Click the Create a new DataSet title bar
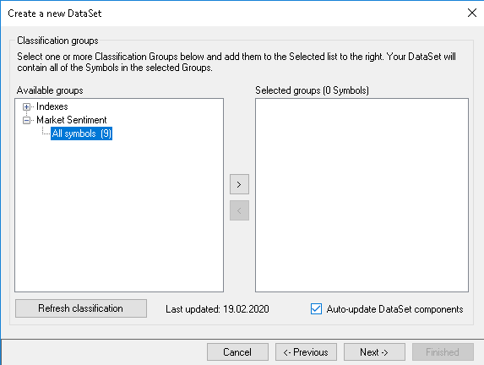Image resolution: width=484 pixels, height=365 pixels. pos(235,14)
